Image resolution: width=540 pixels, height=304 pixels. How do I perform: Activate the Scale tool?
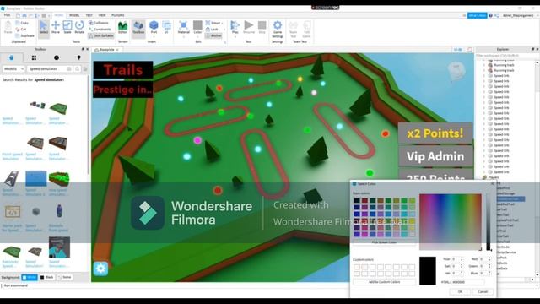click(67, 27)
